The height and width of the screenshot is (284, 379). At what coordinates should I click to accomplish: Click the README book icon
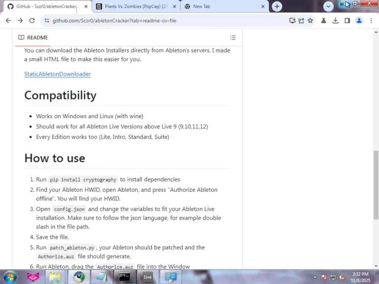(21, 37)
